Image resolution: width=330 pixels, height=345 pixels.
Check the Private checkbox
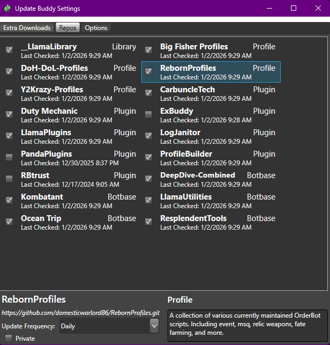(x=9, y=338)
